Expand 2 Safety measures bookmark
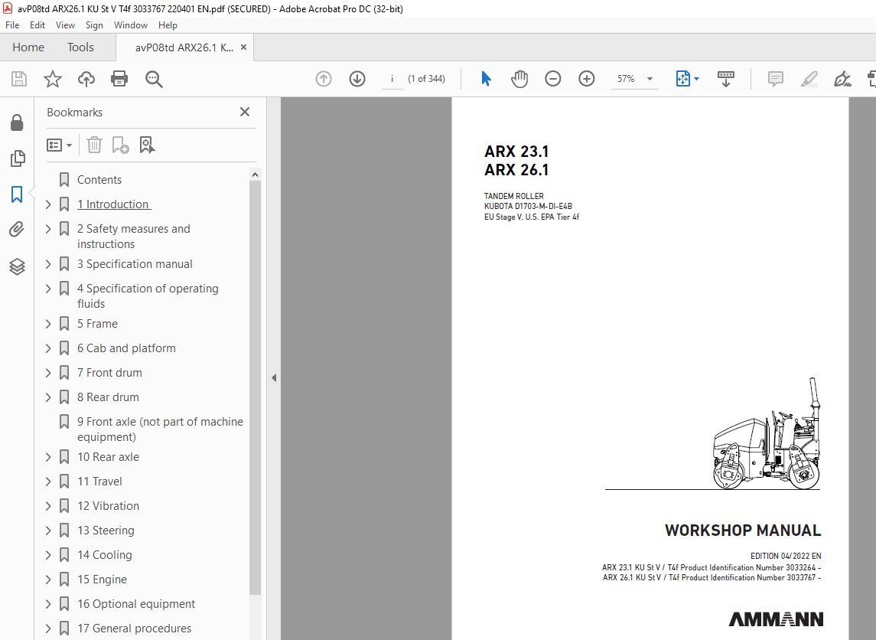The height and width of the screenshot is (640, 876). tap(48, 229)
